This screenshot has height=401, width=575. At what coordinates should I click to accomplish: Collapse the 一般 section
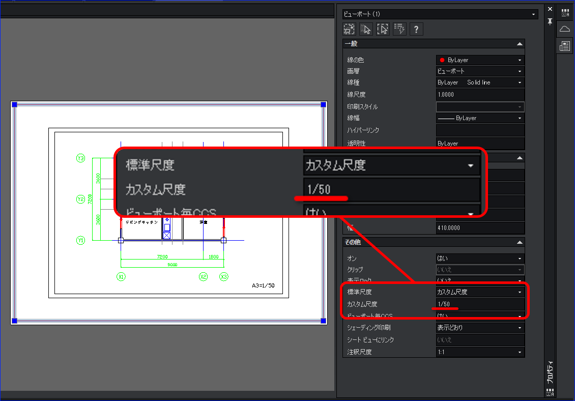pyautogui.click(x=520, y=44)
